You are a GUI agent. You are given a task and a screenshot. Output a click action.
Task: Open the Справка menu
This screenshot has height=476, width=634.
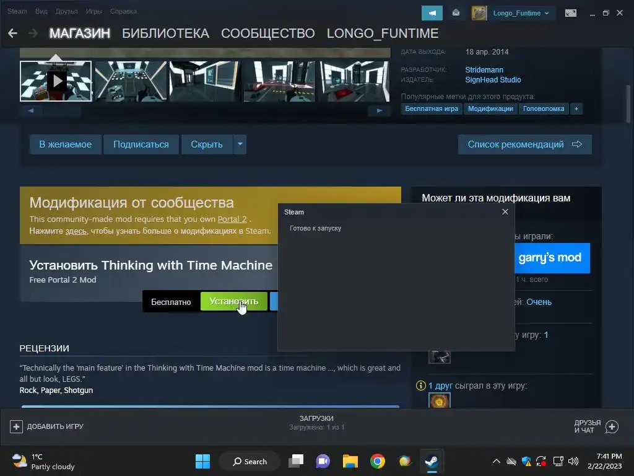[x=123, y=11]
